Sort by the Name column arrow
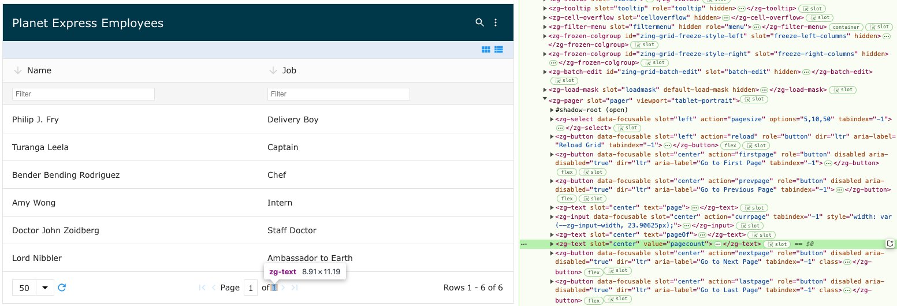Viewport: 897px width, 306px height. [x=17, y=70]
